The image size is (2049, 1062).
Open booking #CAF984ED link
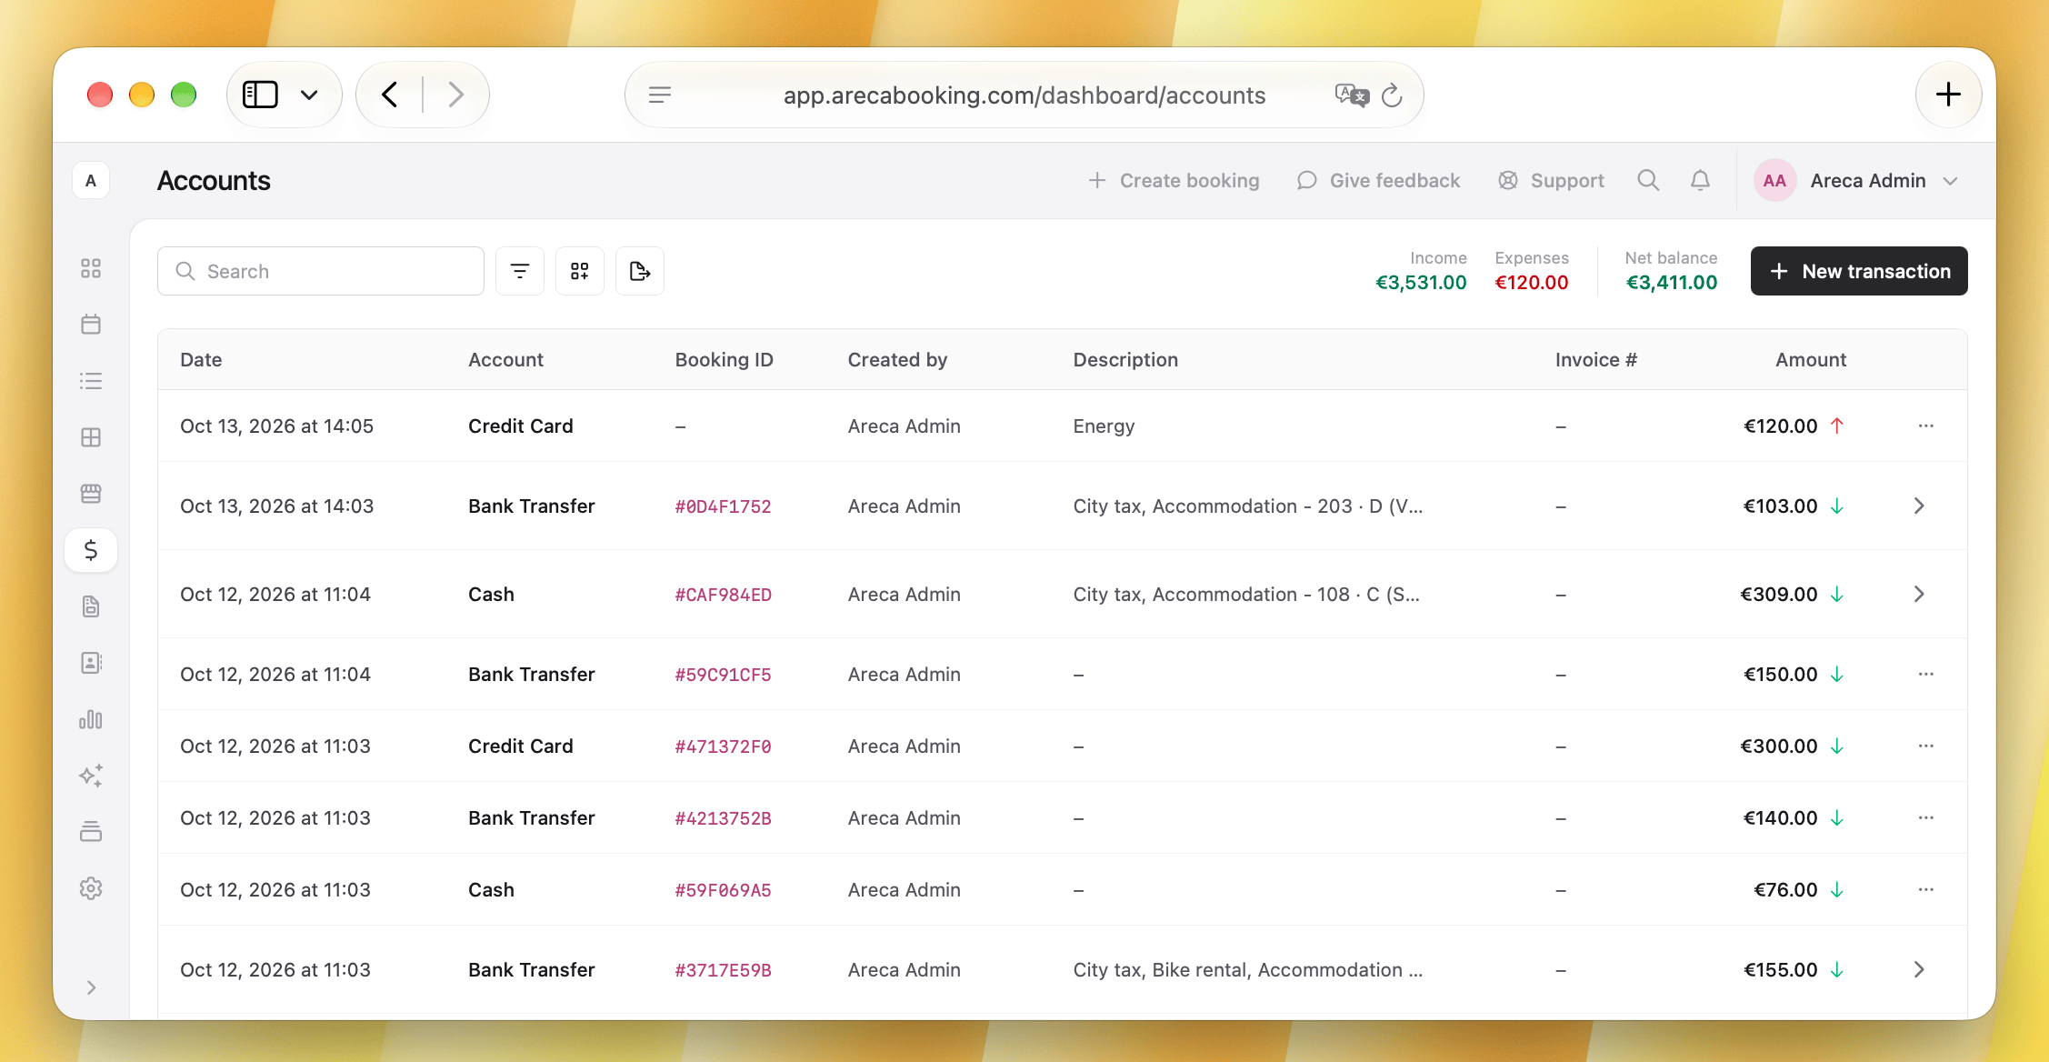[x=723, y=595]
